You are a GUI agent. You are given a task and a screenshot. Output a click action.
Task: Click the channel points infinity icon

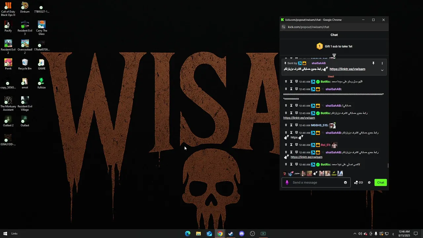361,182
